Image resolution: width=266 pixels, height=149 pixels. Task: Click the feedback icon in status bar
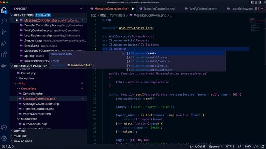(x=256, y=147)
